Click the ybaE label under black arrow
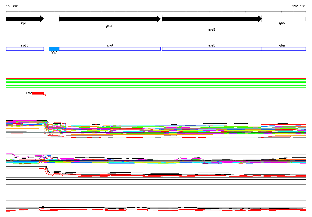Viewport: 312px width, 217px height. pyautogui.click(x=211, y=29)
